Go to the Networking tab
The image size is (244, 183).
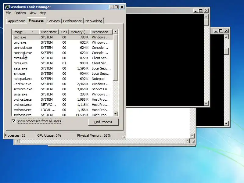point(94,21)
